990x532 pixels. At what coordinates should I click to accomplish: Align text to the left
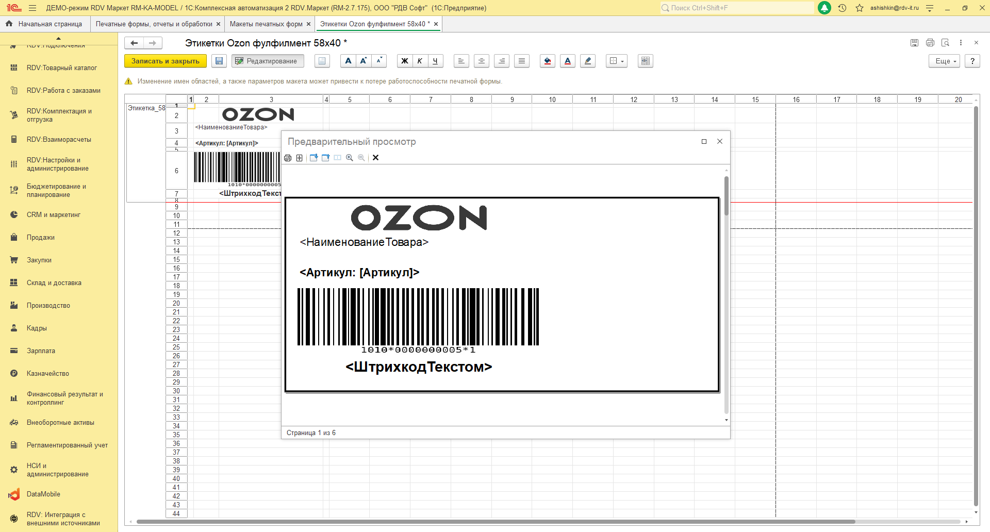point(461,61)
